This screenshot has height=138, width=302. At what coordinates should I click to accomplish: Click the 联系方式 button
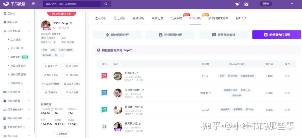tap(51, 66)
